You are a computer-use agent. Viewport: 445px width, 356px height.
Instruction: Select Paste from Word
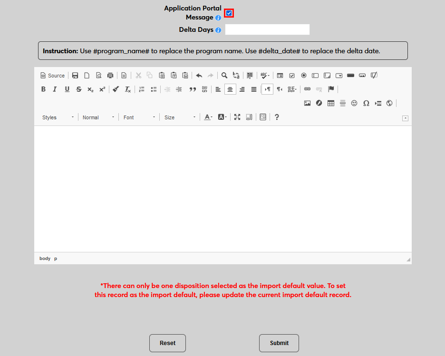(x=185, y=76)
